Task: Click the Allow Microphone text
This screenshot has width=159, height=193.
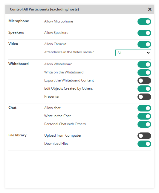Action: point(59,21)
